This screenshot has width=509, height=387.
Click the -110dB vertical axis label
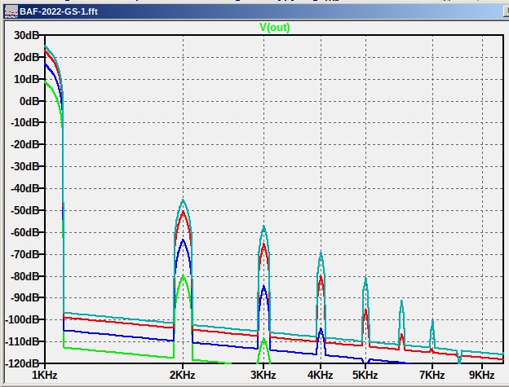tap(22, 341)
